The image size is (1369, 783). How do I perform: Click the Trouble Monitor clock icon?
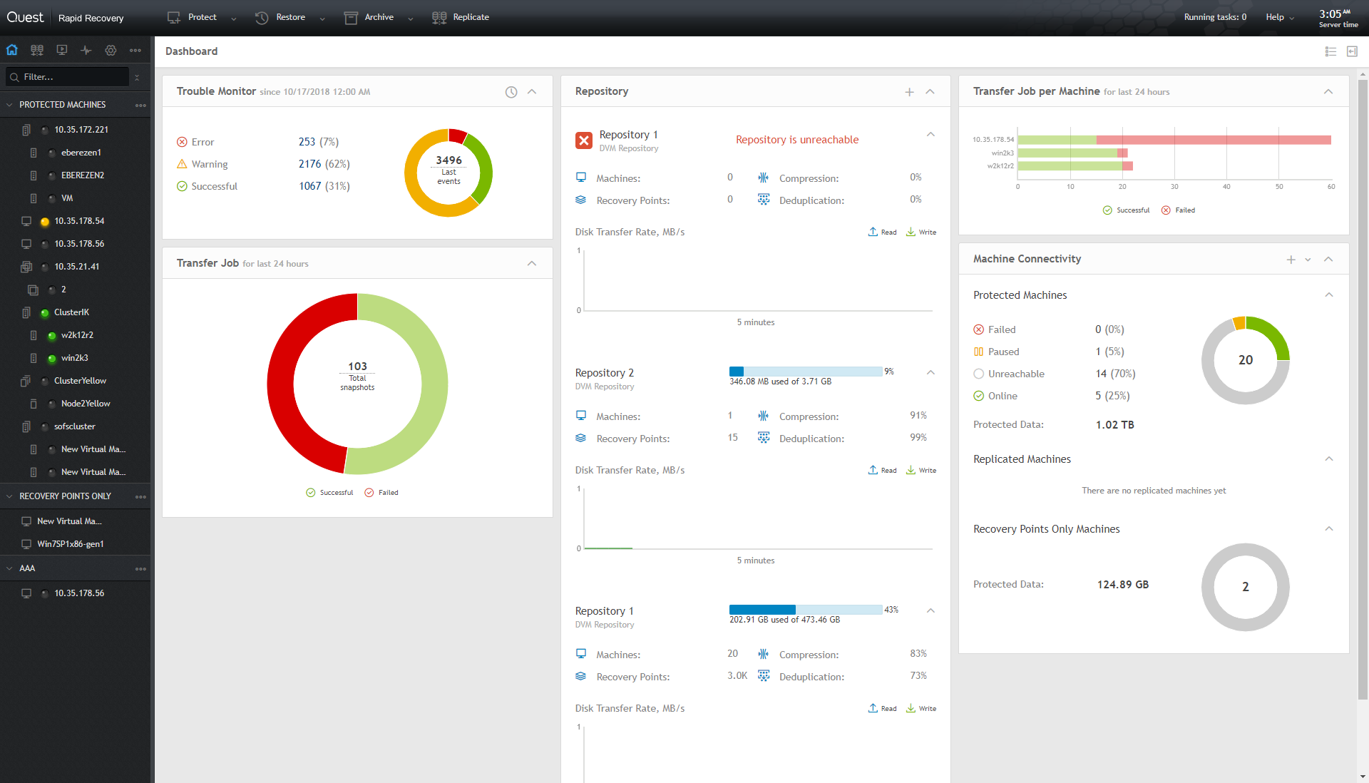click(x=511, y=92)
